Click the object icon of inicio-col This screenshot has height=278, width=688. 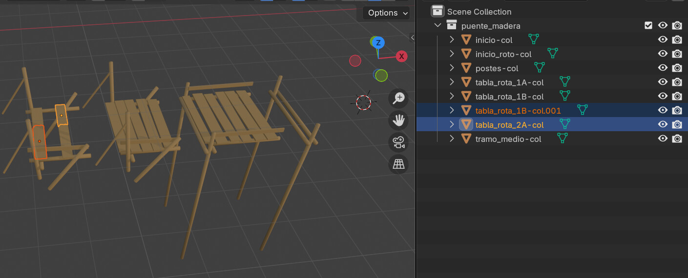[x=466, y=40]
